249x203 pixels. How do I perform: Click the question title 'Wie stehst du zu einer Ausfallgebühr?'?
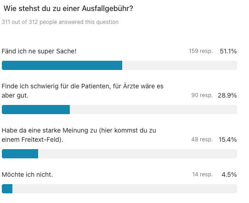[68, 9]
